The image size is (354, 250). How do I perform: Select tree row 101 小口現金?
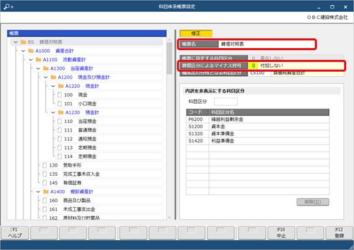click(x=109, y=104)
